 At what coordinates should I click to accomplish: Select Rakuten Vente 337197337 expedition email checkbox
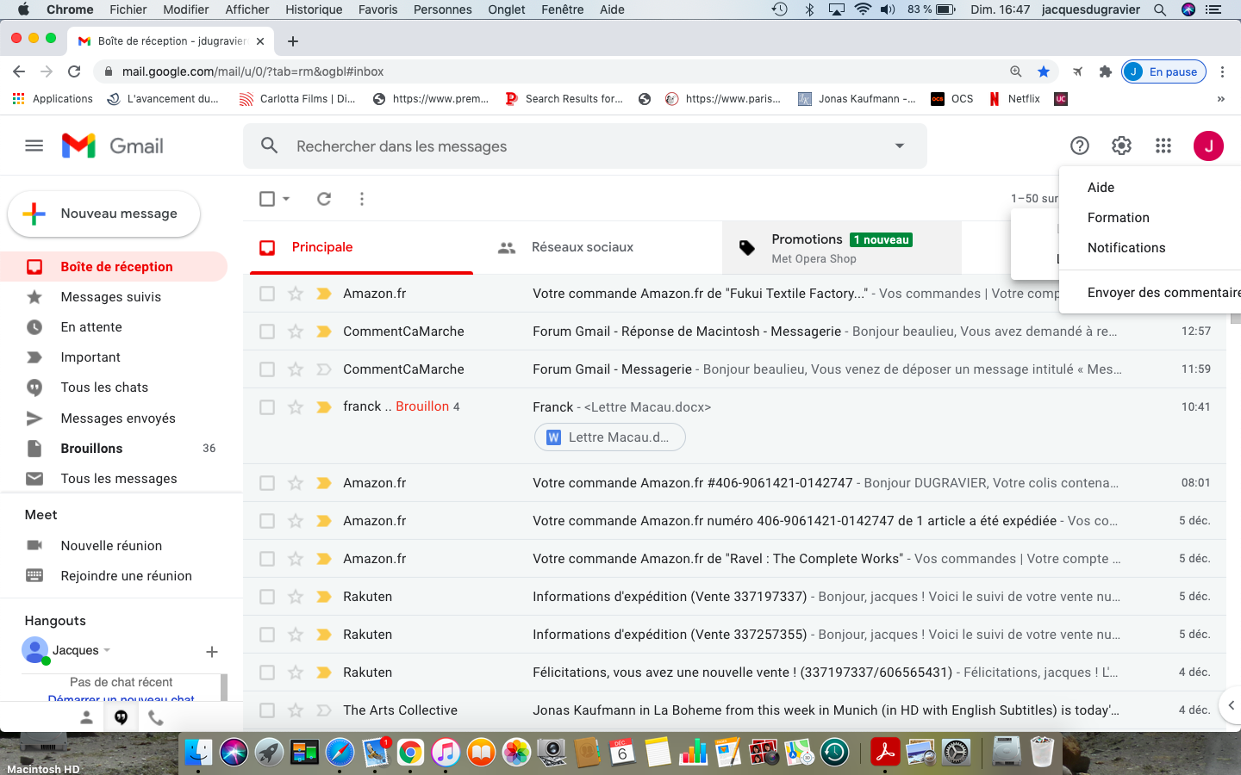267,597
